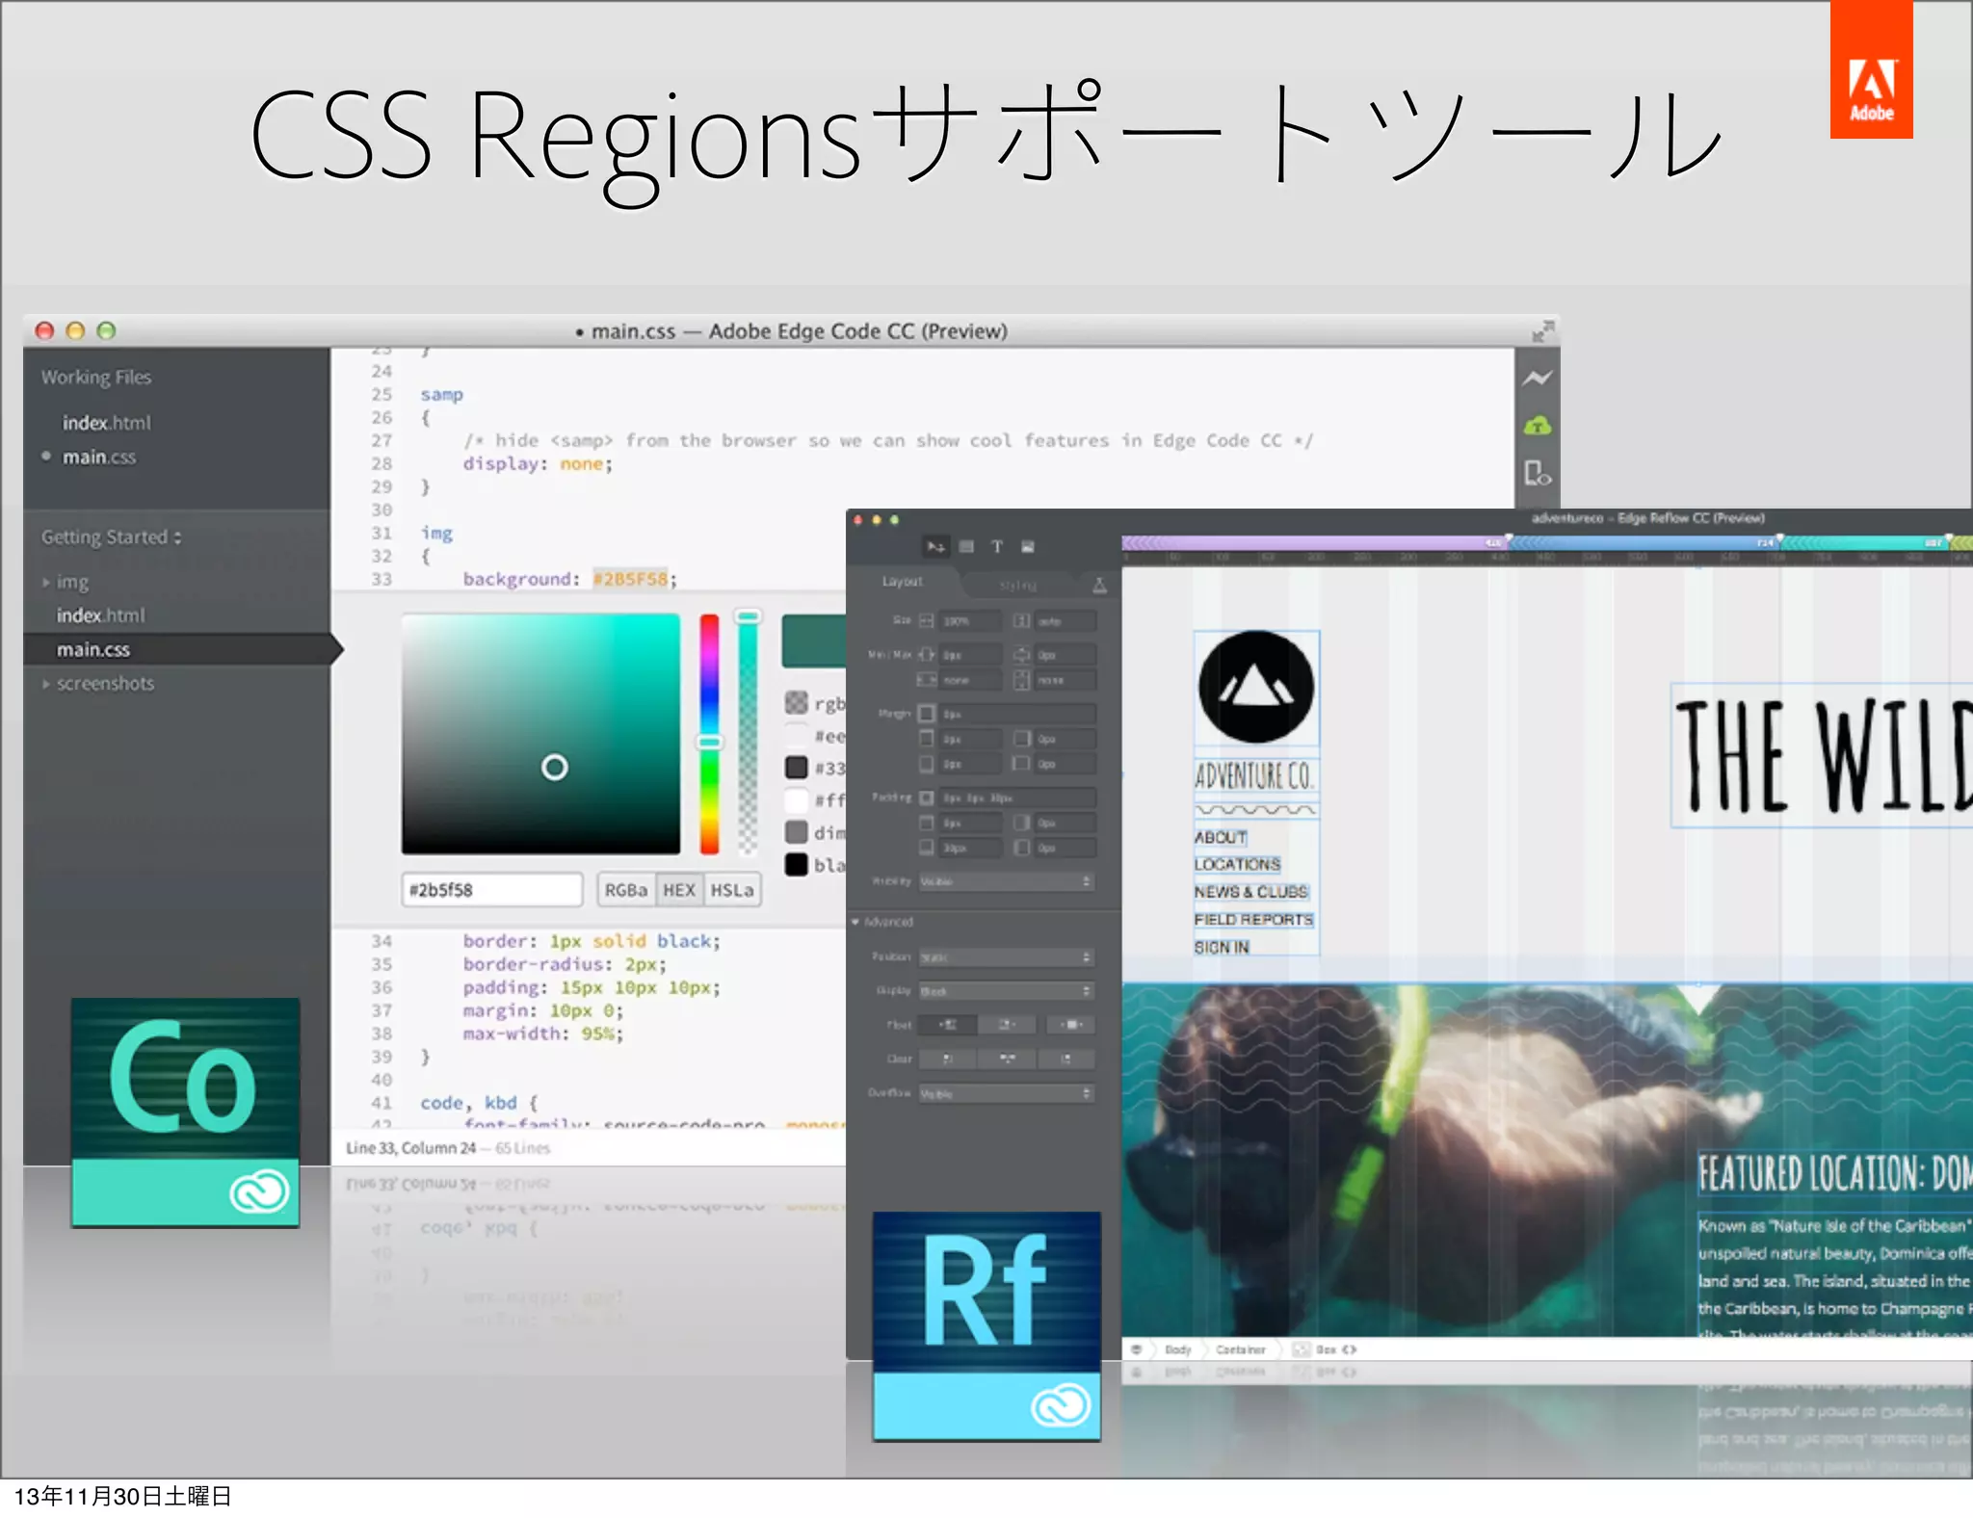Click the #2B5F58 color value in code

pyautogui.click(x=630, y=579)
